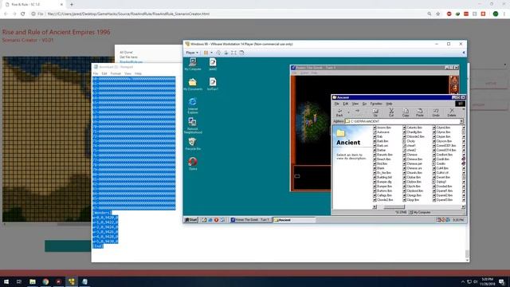
Task: Click the Send Ctrl+Alt+Del icon in VMware toolbar
Action: [x=218, y=53]
